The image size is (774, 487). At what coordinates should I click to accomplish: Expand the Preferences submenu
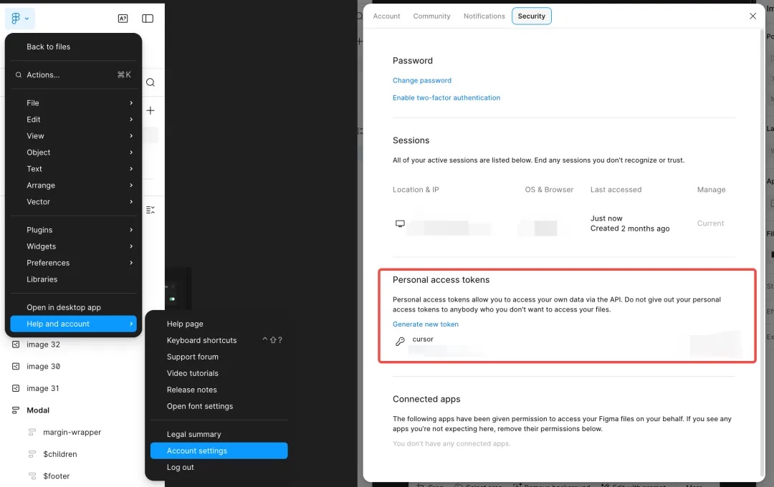73,263
